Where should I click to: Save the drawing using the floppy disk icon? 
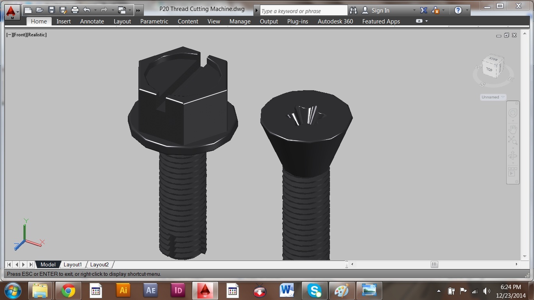(51, 10)
